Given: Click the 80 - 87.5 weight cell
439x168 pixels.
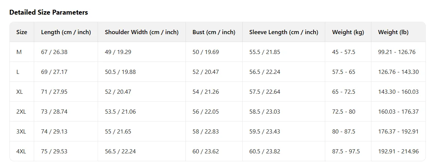Looking at the screenshot, I should coord(343,132).
